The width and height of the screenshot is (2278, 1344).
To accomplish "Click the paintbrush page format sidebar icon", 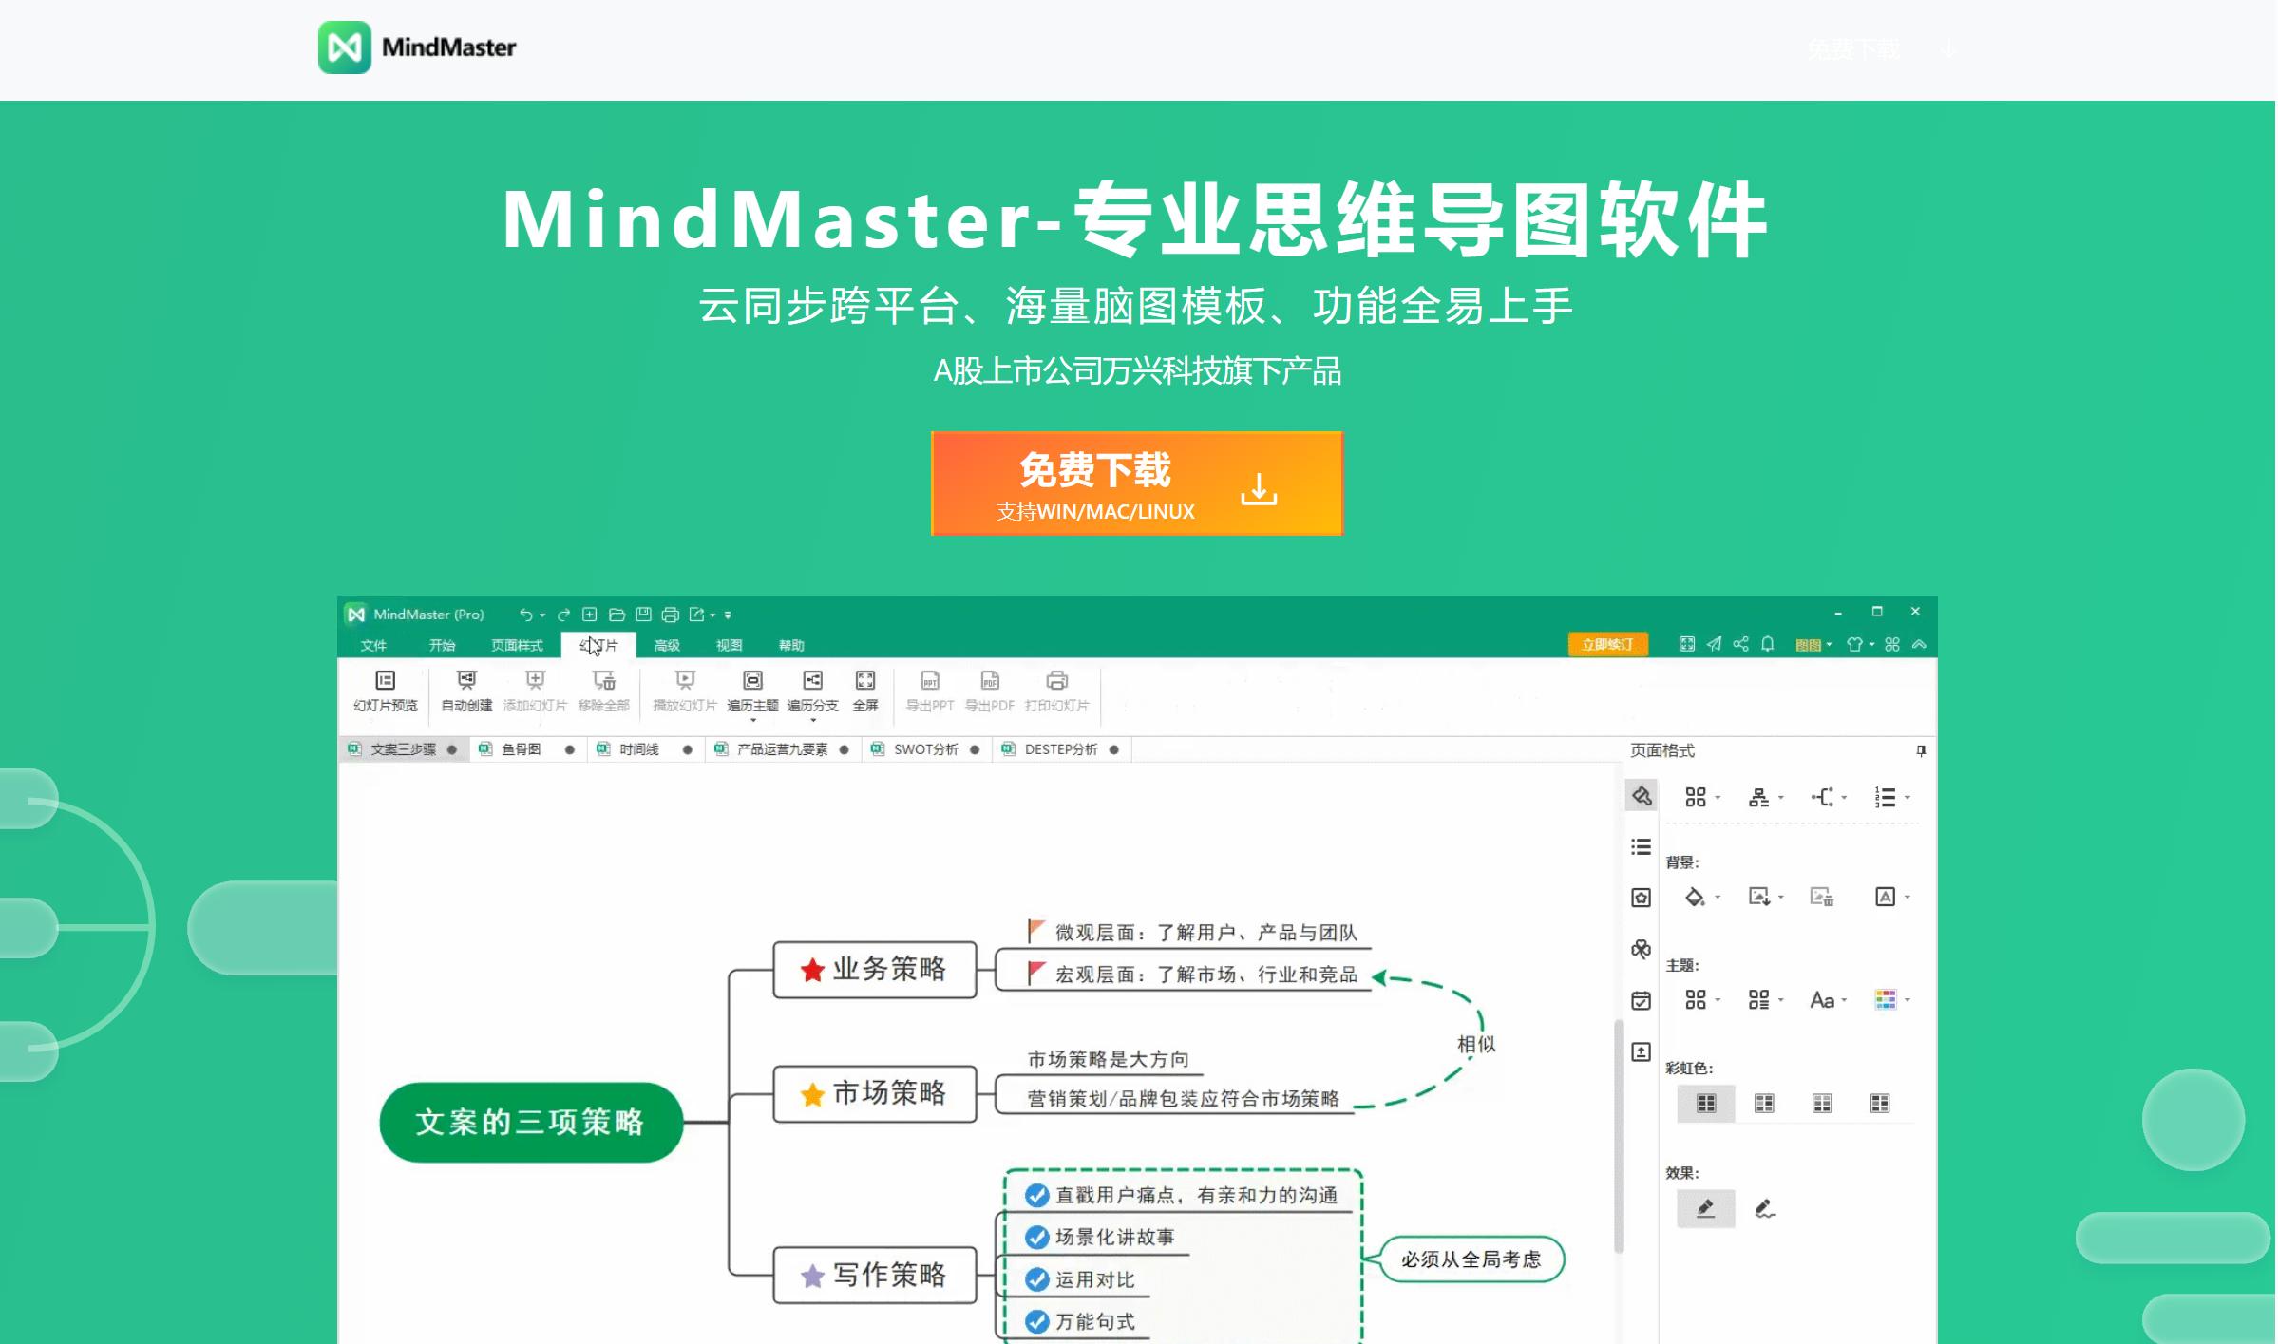I will click(1642, 796).
